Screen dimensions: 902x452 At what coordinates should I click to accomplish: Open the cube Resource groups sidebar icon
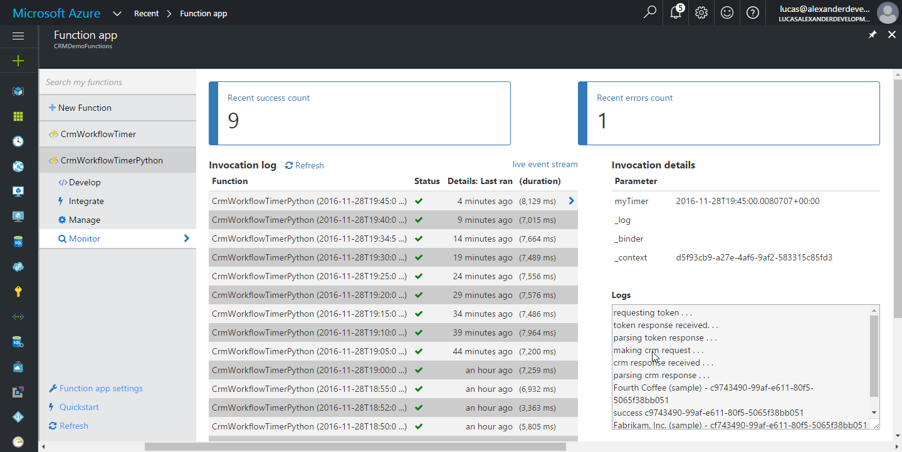pos(18,91)
